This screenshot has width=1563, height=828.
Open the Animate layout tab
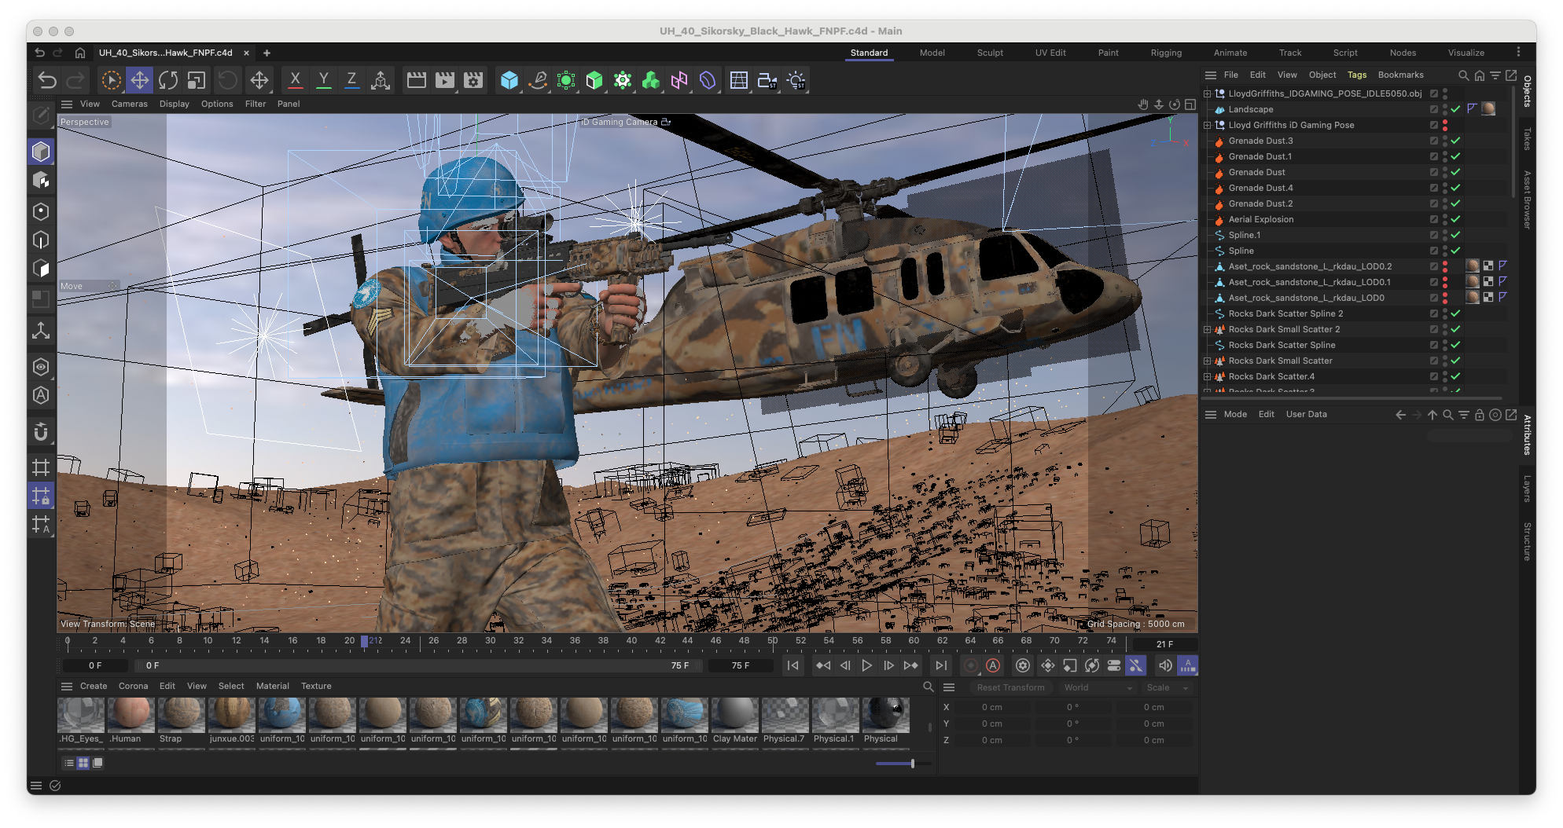pyautogui.click(x=1230, y=53)
